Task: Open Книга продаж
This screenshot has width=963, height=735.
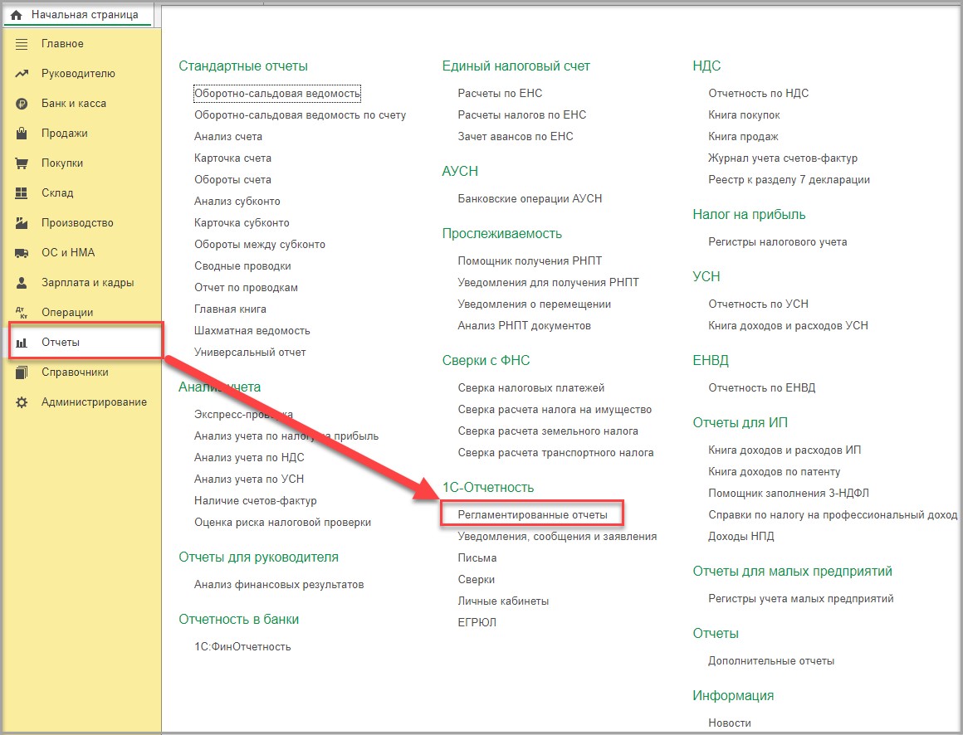Action: (743, 136)
